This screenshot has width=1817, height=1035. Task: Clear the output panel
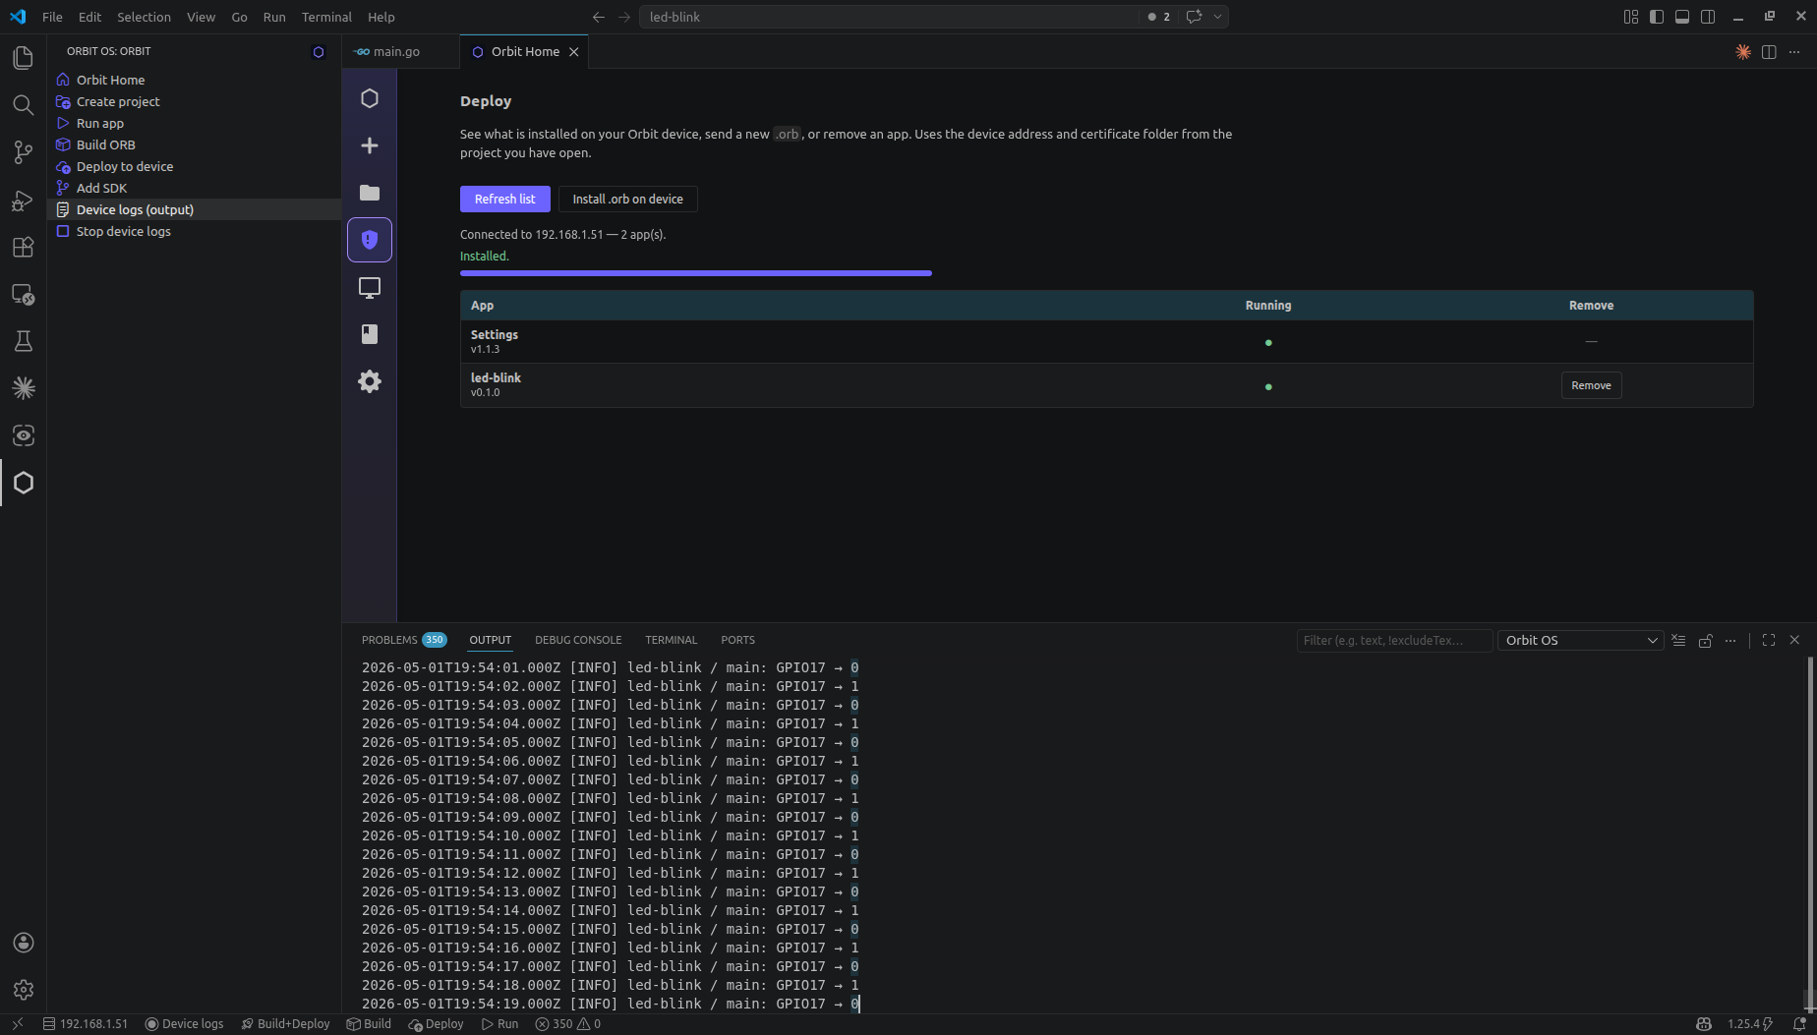pyautogui.click(x=1678, y=640)
